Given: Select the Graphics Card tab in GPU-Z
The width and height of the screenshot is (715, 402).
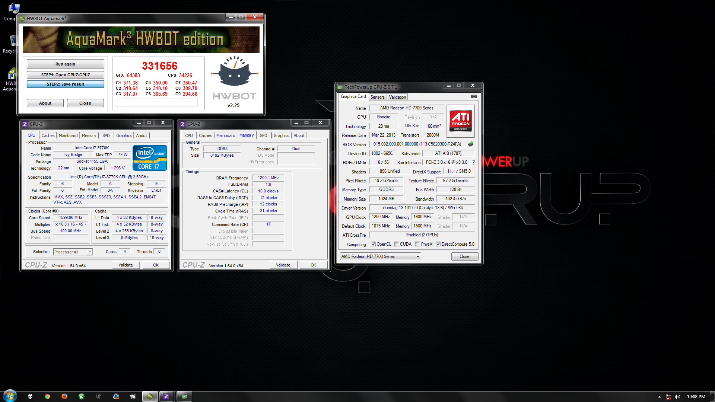Looking at the screenshot, I should point(353,96).
